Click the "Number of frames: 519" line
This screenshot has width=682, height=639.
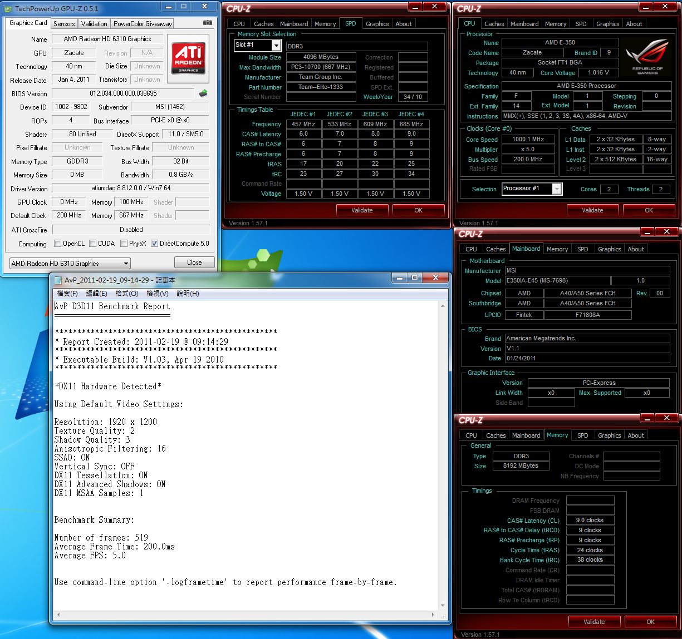click(x=101, y=538)
